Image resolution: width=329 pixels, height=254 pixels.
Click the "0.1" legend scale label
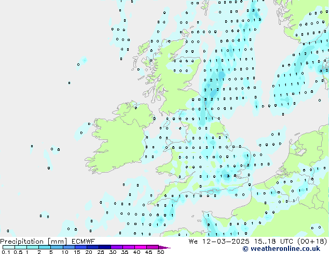(6, 252)
